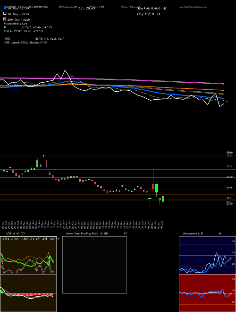Select the '200 Day = 32.28' legend text
This screenshot has width=236, height=312.
pyautogui.click(x=19, y=20)
